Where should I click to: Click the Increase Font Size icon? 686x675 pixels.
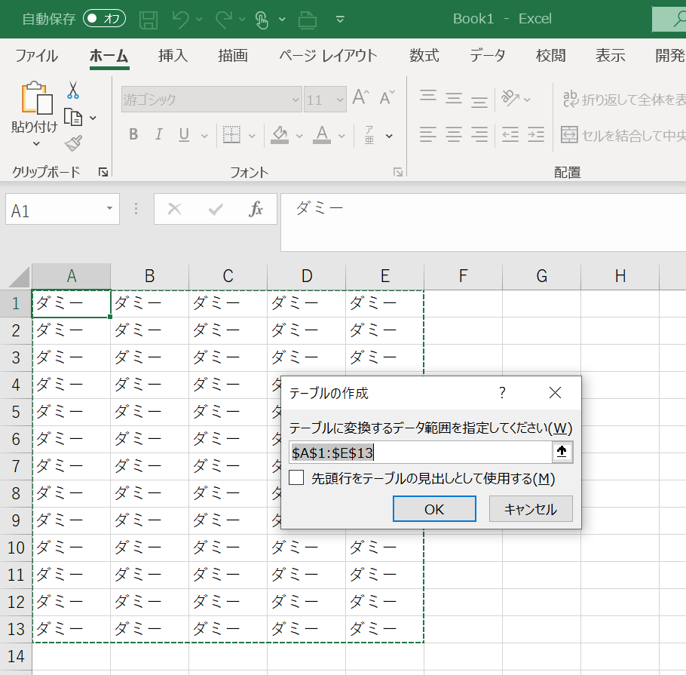(360, 97)
